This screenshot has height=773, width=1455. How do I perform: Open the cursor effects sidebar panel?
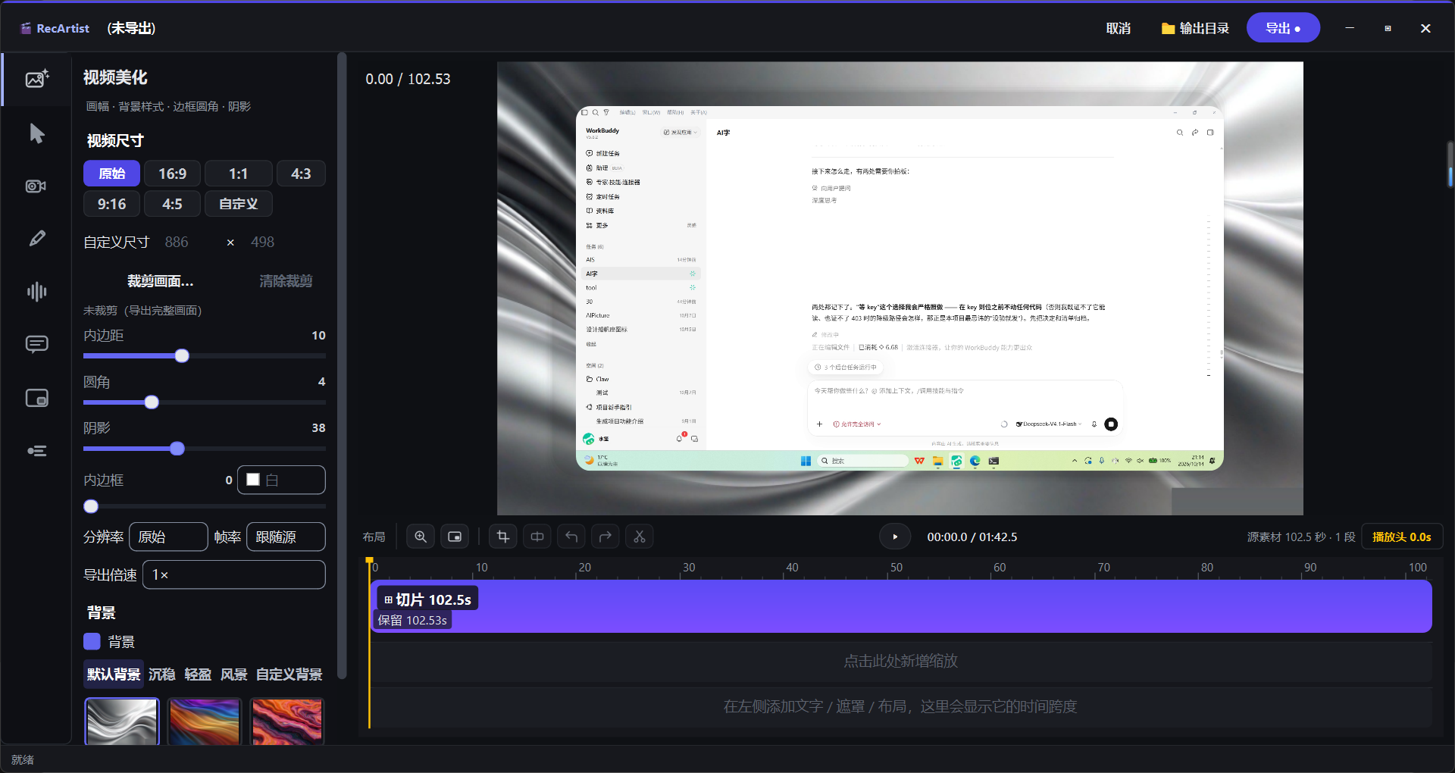(x=36, y=133)
